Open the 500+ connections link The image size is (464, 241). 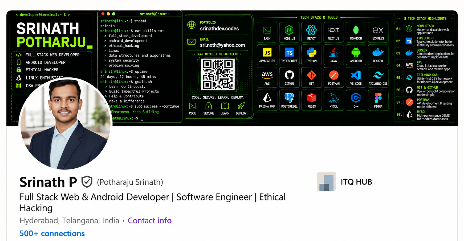click(52, 234)
